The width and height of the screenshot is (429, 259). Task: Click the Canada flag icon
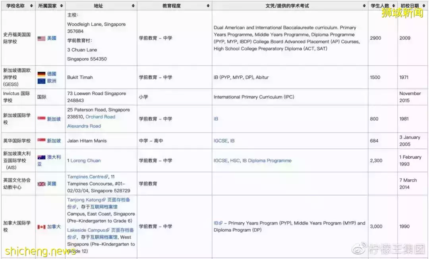(41, 227)
